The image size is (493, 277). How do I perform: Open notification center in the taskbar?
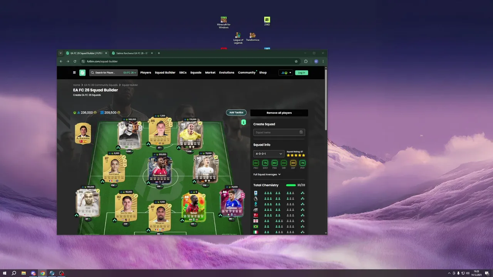click(x=486, y=273)
